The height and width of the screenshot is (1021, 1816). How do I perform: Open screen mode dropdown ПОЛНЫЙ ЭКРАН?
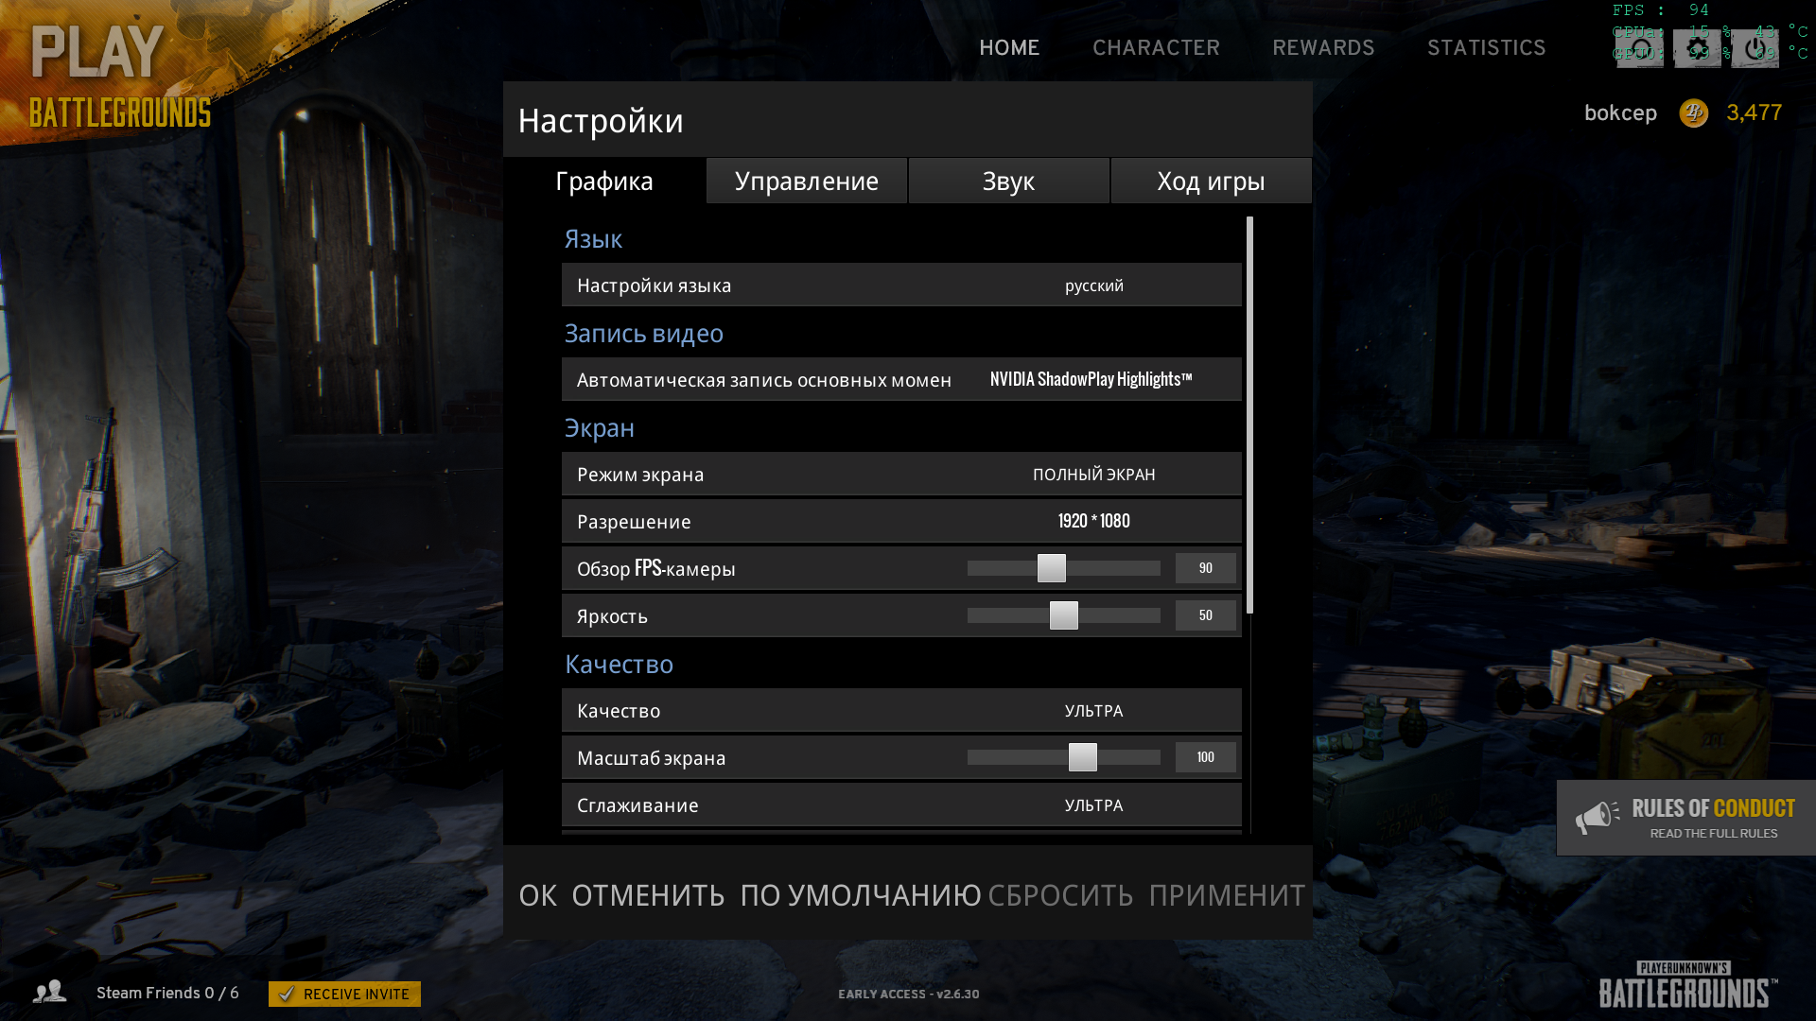(x=1093, y=475)
